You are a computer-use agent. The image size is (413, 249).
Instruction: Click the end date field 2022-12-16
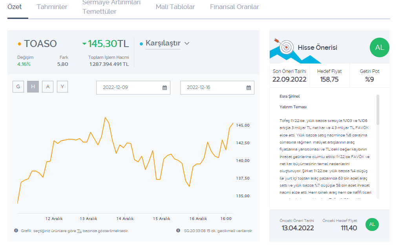[217, 88]
